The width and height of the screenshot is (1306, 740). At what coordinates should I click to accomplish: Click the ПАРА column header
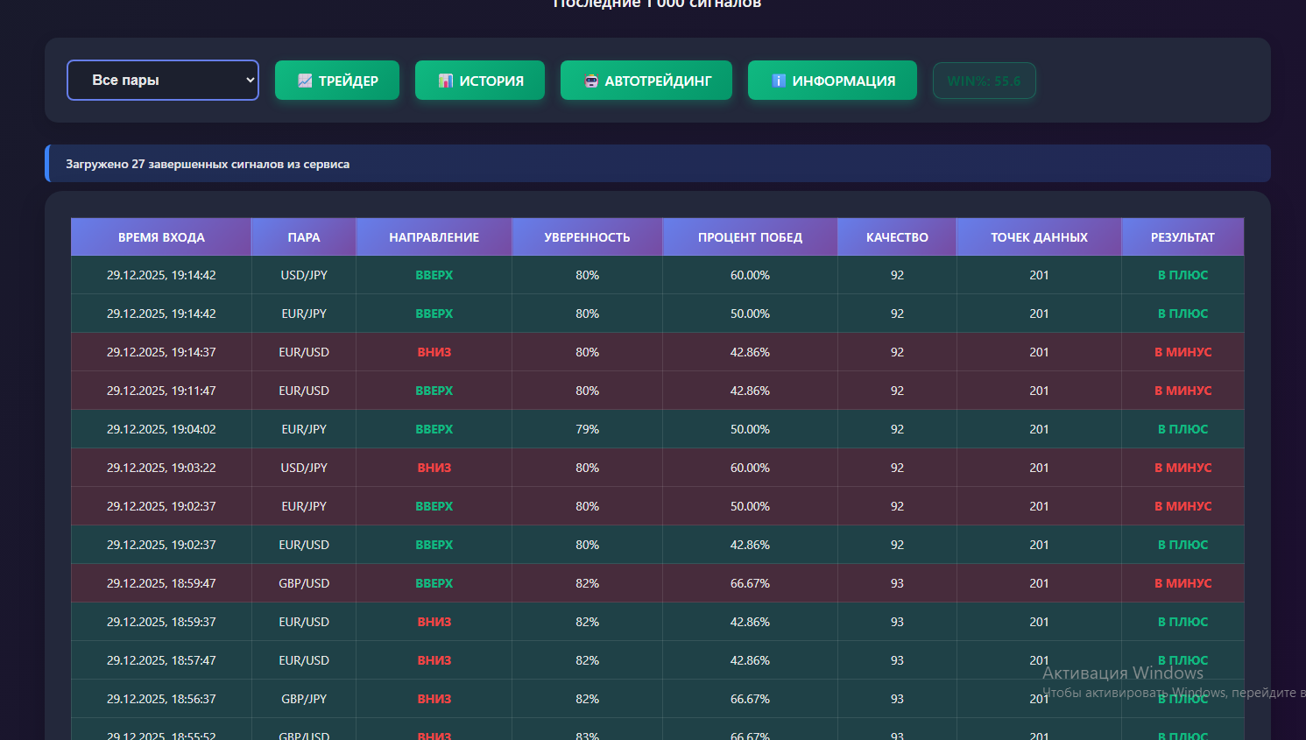pyautogui.click(x=304, y=237)
